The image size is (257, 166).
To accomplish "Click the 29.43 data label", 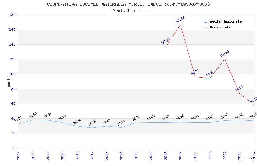I will 106,122.
